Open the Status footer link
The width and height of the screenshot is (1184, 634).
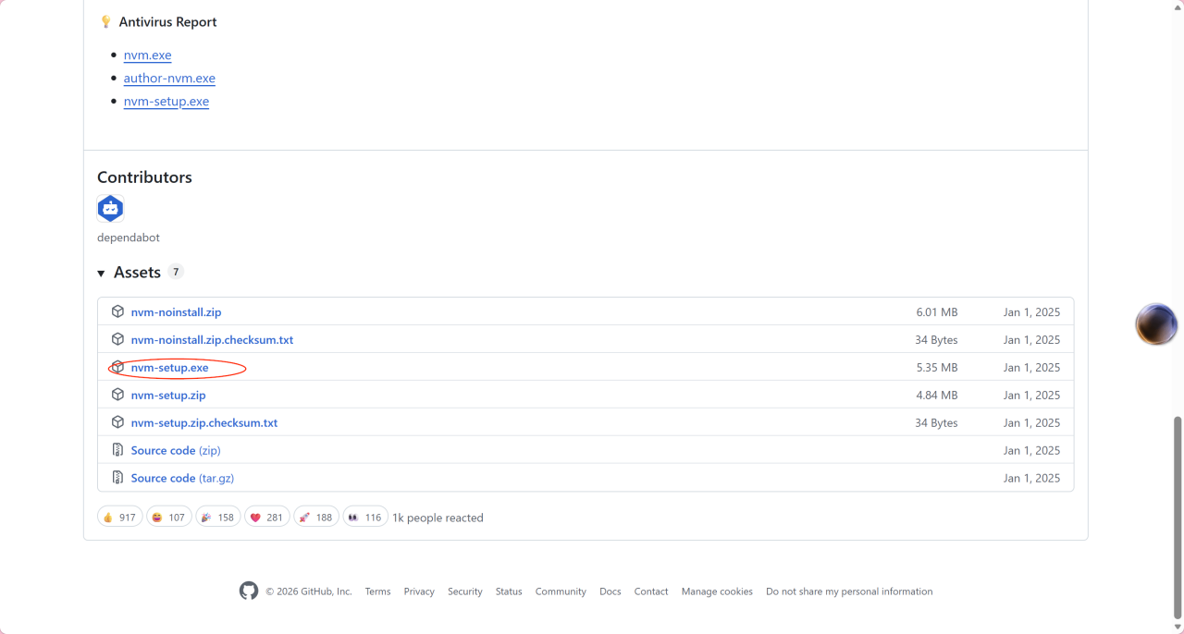pyautogui.click(x=509, y=591)
